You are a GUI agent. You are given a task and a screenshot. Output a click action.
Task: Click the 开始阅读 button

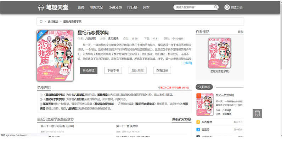pos(89,70)
